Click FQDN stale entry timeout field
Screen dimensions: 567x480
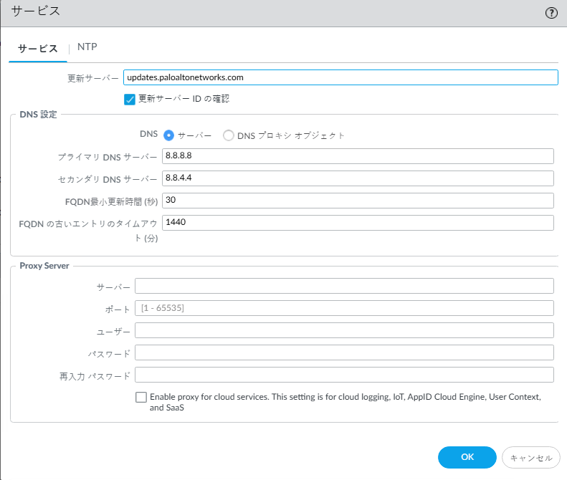[x=358, y=223]
